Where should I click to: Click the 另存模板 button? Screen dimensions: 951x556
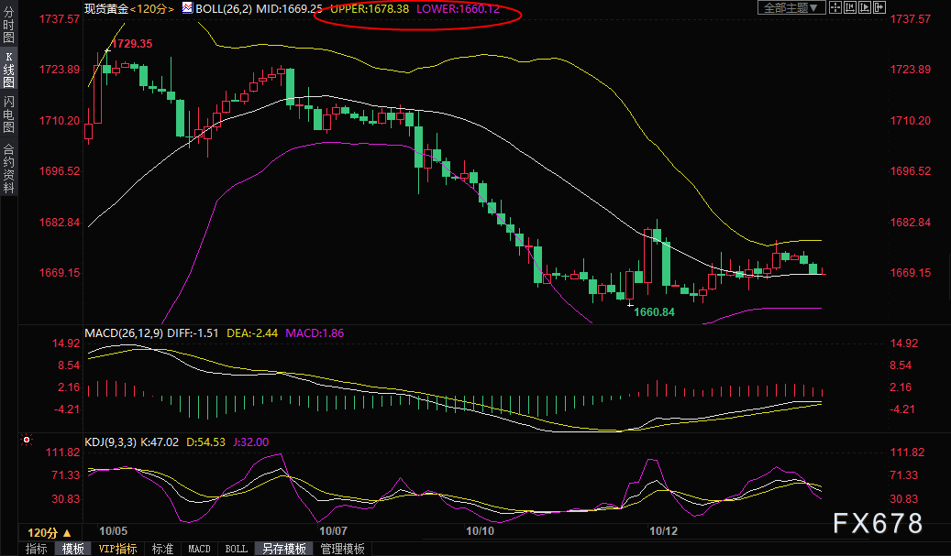[x=283, y=549]
